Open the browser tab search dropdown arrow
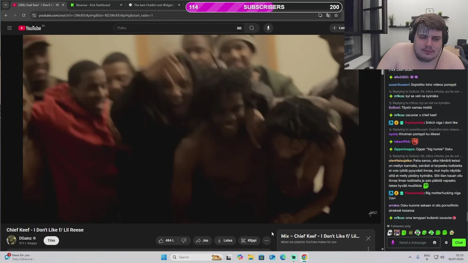Image resolution: width=468 pixels, height=263 pixels. tap(5, 5)
